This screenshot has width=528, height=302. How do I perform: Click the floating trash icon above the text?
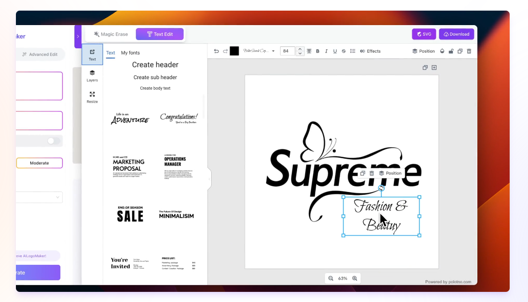coord(372,173)
